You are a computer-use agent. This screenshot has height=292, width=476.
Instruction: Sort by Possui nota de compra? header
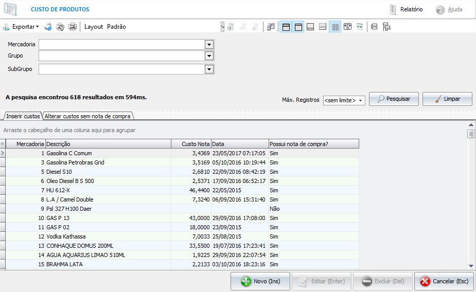coord(314,144)
